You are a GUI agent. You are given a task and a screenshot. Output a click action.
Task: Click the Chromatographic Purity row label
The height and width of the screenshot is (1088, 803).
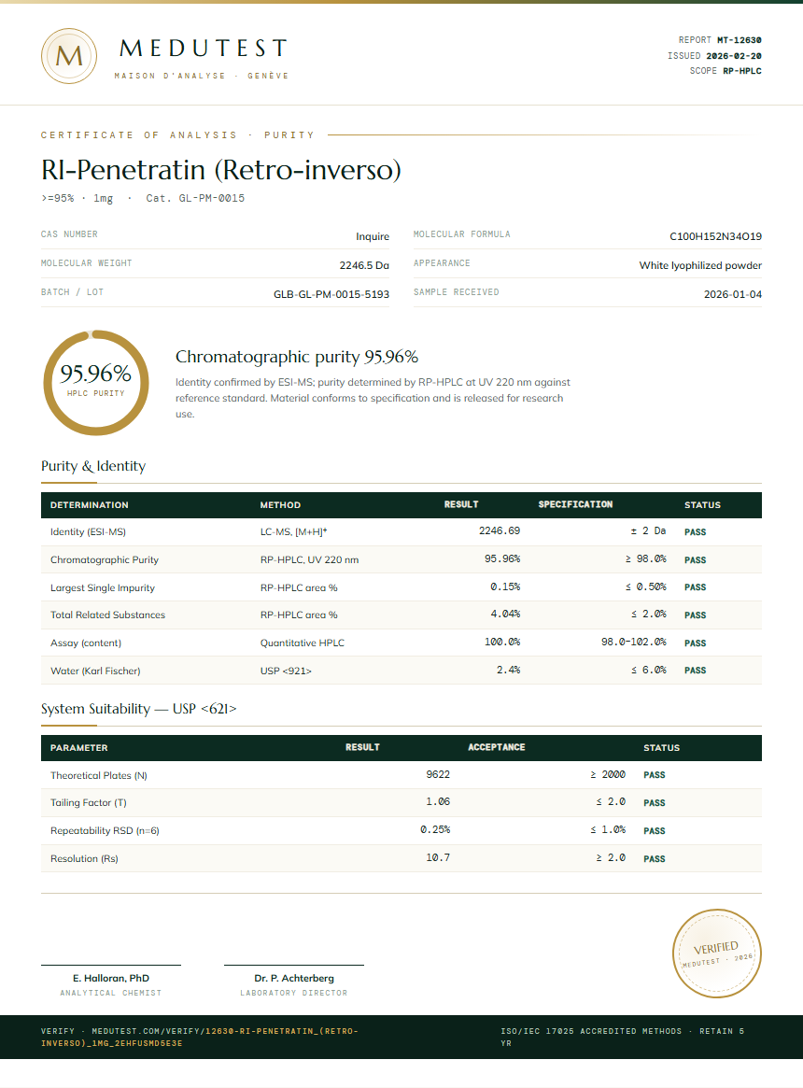coord(104,560)
